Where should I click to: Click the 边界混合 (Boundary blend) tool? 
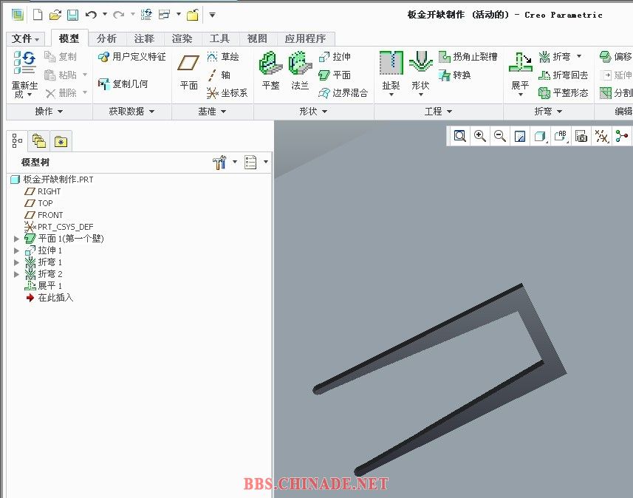tap(343, 93)
